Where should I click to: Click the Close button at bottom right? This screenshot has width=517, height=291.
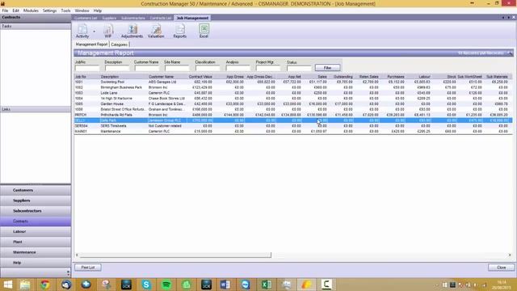501,268
